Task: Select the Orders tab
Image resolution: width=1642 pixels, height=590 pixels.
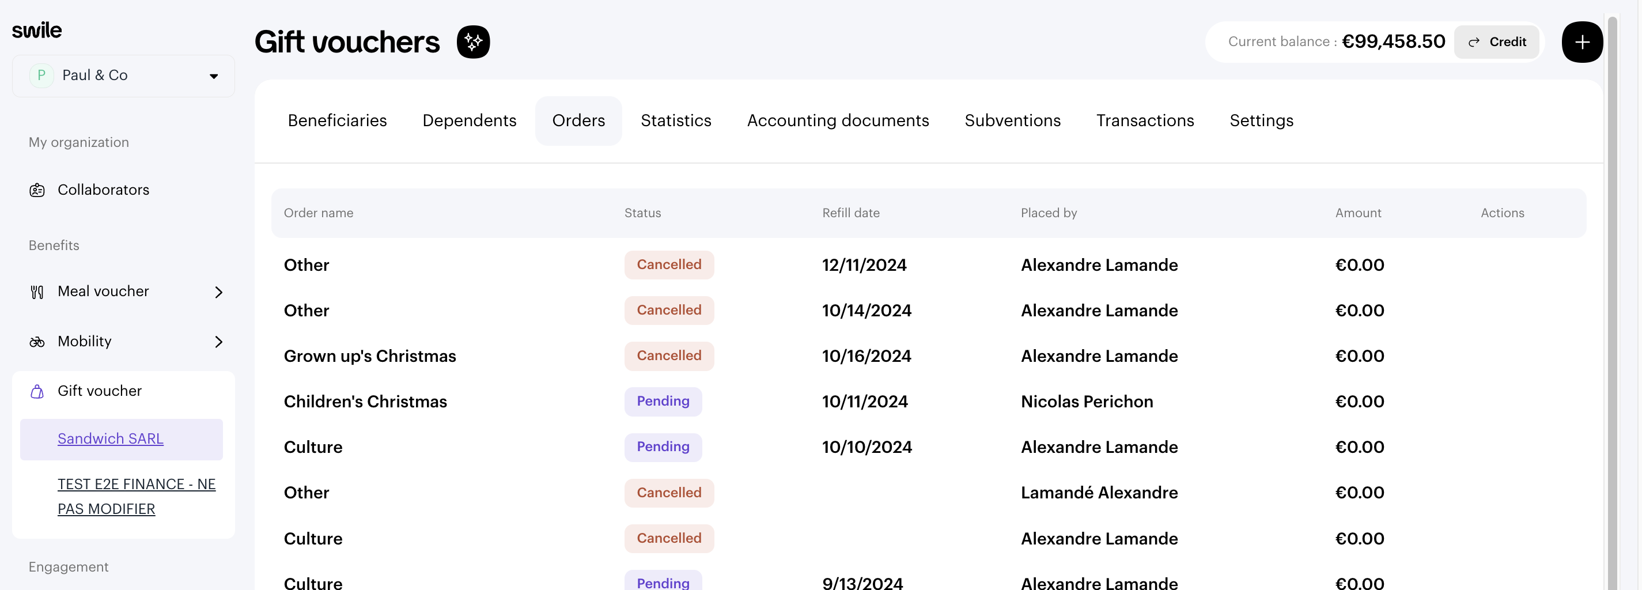Action: pyautogui.click(x=578, y=120)
